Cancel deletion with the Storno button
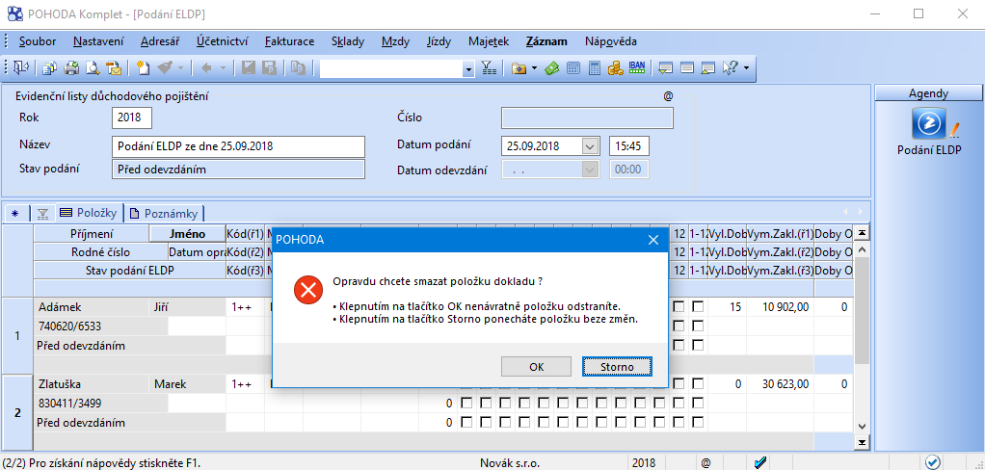 click(x=617, y=366)
